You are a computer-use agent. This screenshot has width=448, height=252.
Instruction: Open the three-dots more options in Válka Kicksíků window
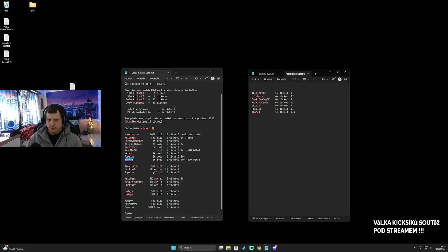pyautogui.click(x=187, y=78)
